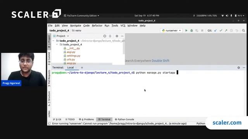Commit changes with the Git checkmark
Image resolution: width=248 pixels, height=139 pixels.
tap(221, 31)
